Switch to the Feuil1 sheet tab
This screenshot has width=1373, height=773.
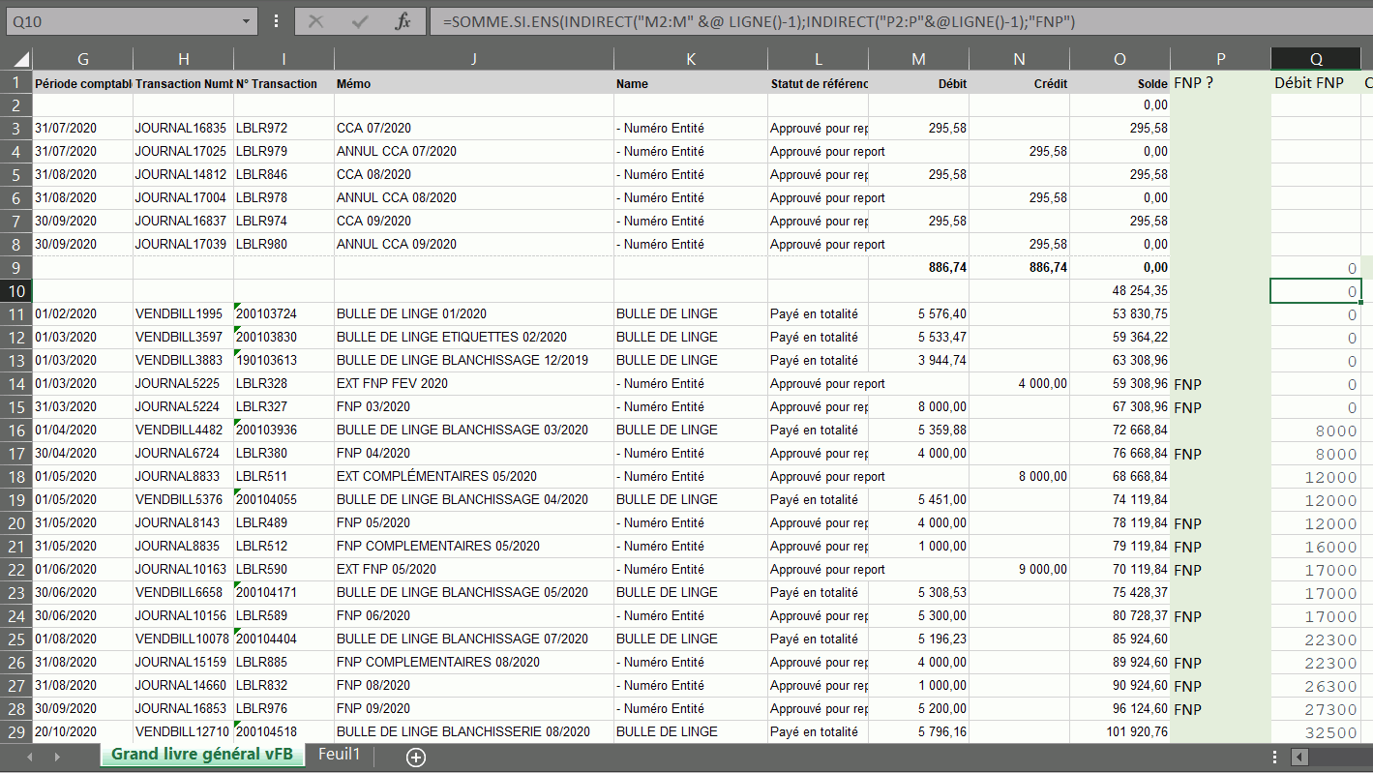pos(339,755)
